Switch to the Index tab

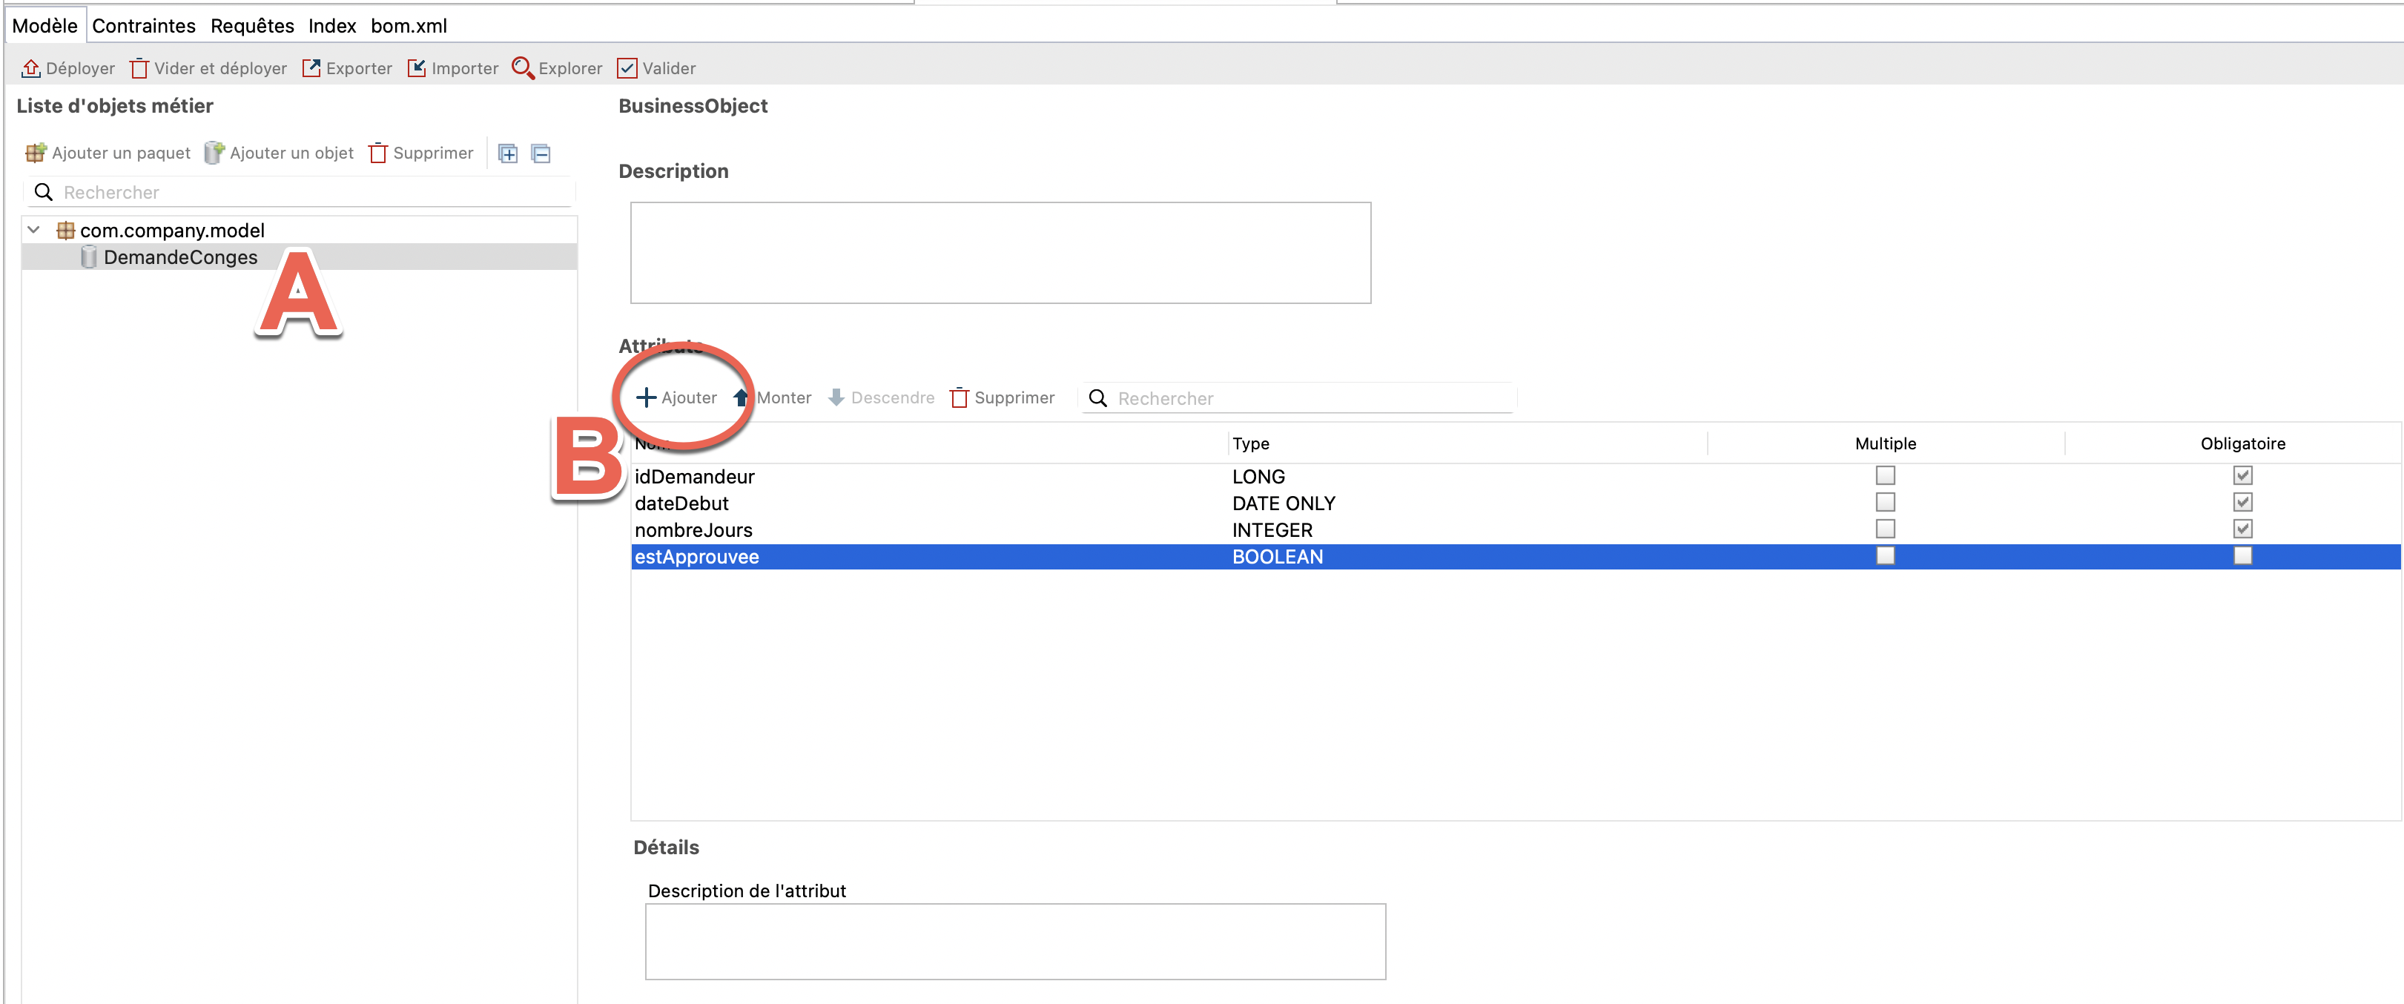(332, 26)
